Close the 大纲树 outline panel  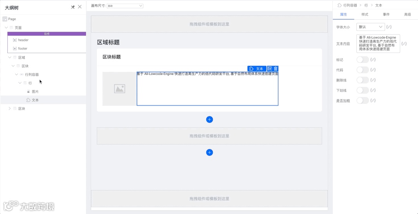80,7
